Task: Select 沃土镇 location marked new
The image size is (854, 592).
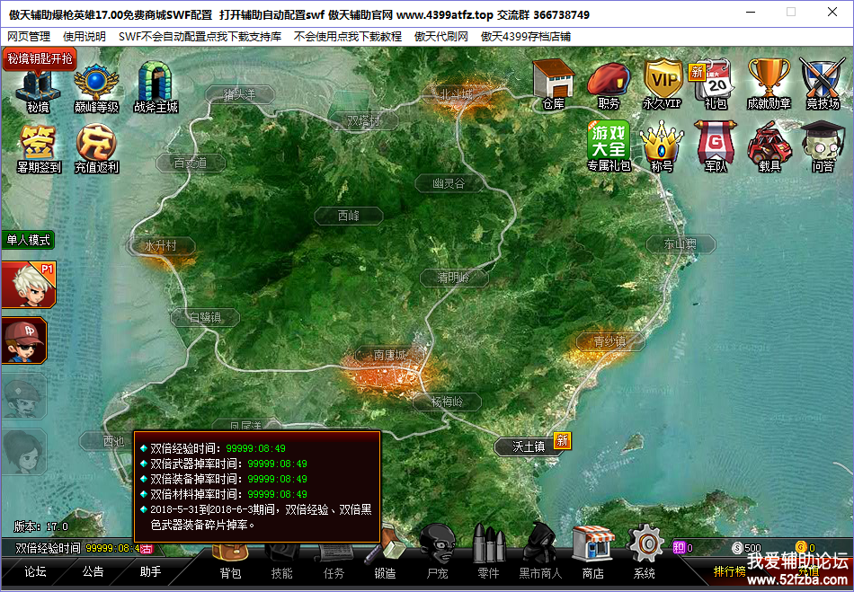Action: pos(529,446)
